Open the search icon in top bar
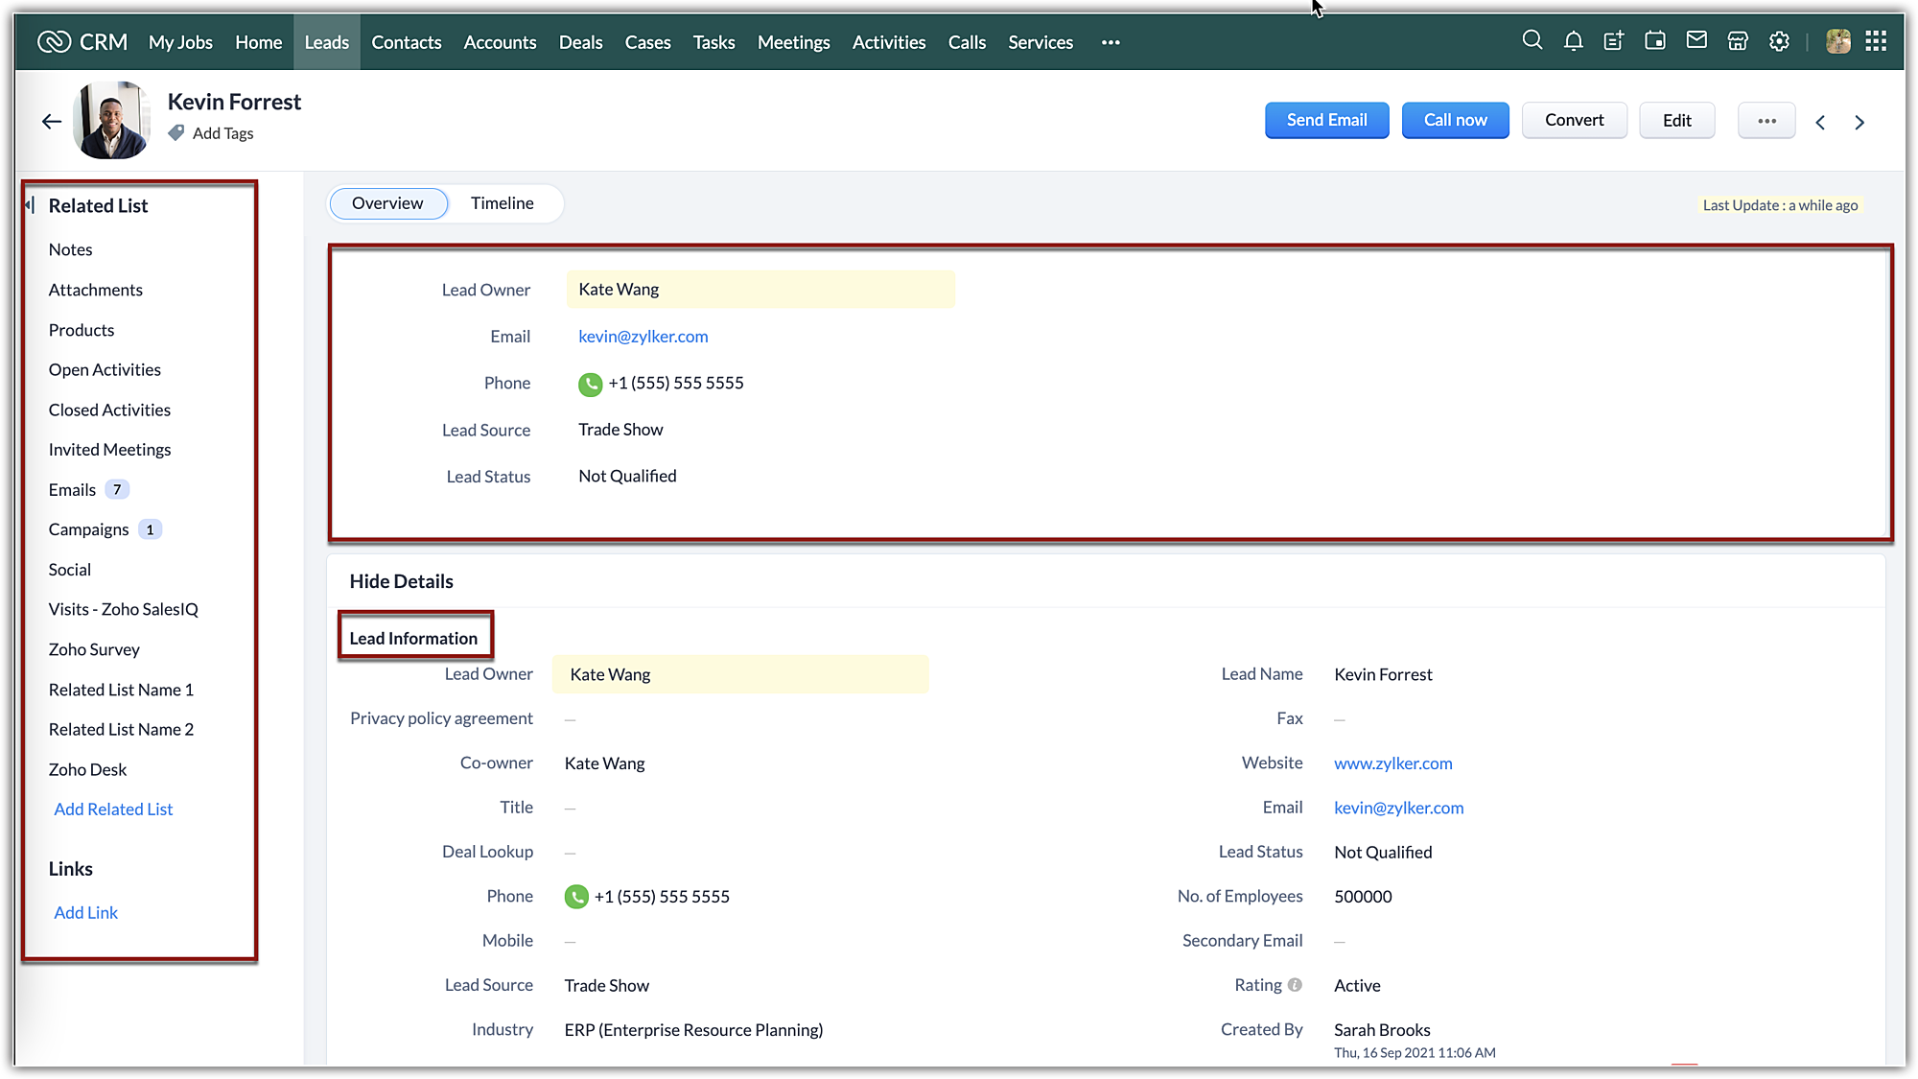This screenshot has width=1918, height=1079. click(x=1532, y=40)
